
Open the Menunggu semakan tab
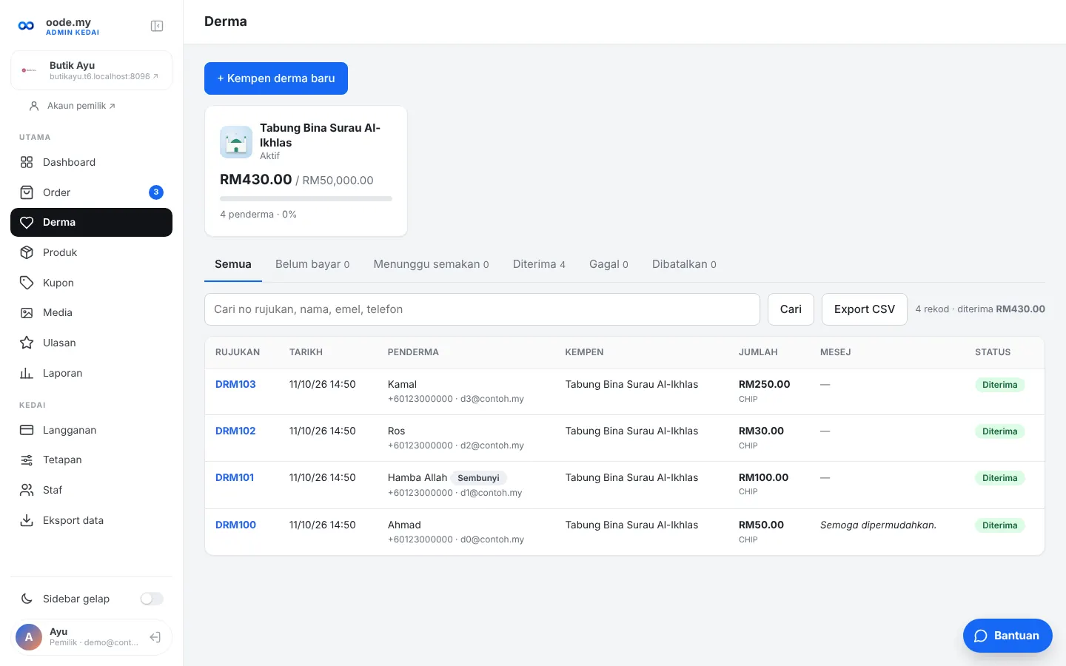tap(431, 264)
